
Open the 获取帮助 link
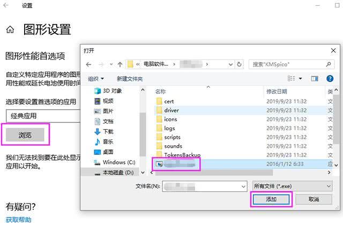tap(19, 220)
